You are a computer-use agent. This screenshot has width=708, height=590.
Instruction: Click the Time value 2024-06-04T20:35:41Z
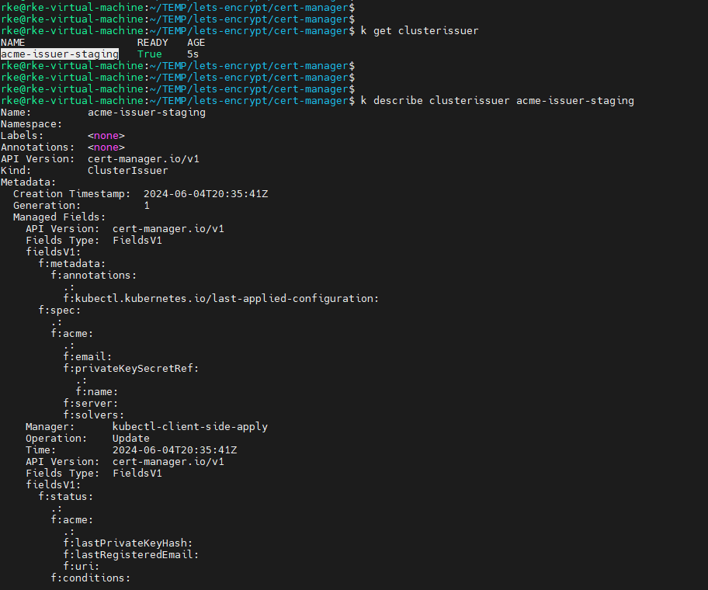point(175,450)
